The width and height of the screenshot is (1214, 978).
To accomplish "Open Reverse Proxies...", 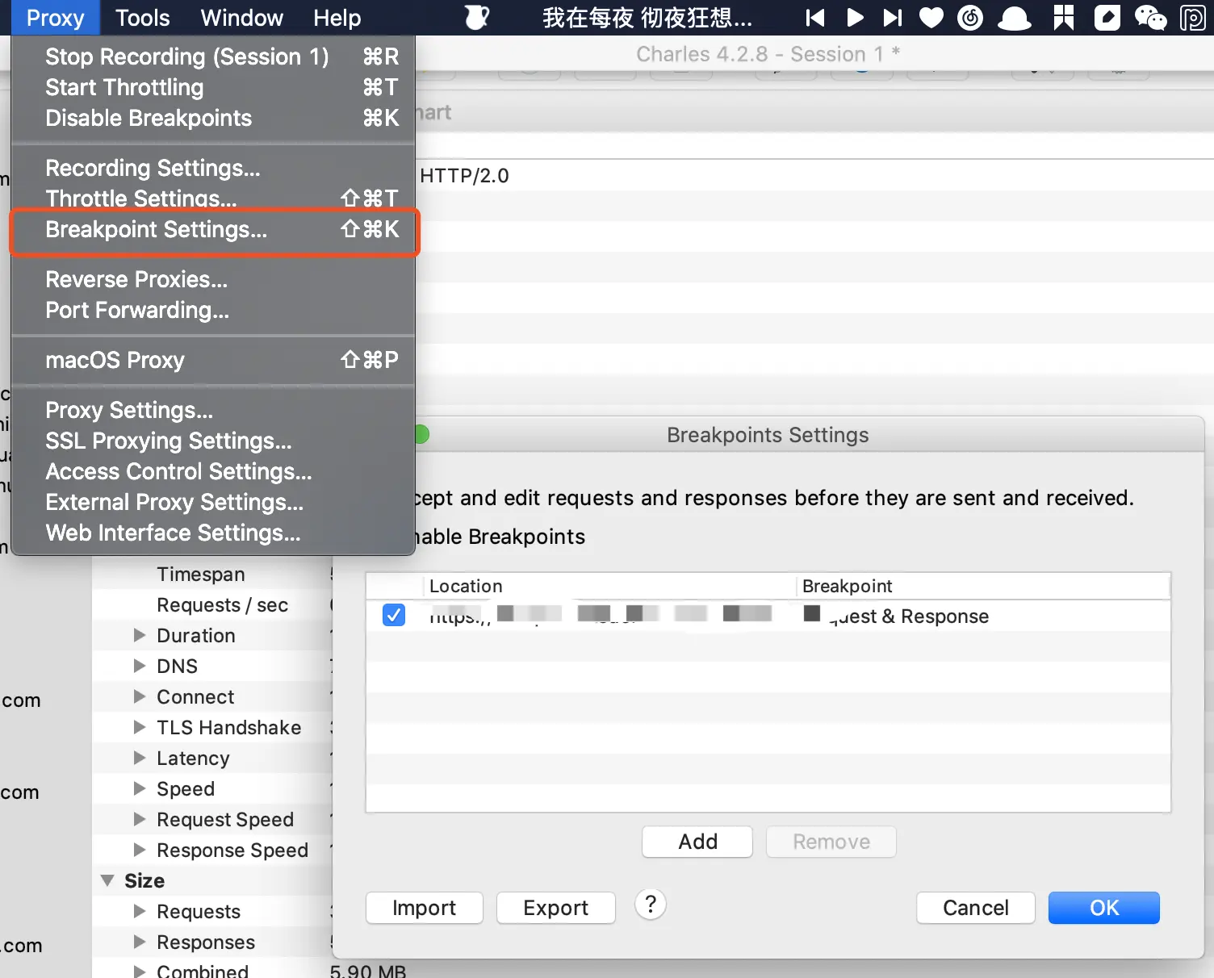I will point(213,279).
